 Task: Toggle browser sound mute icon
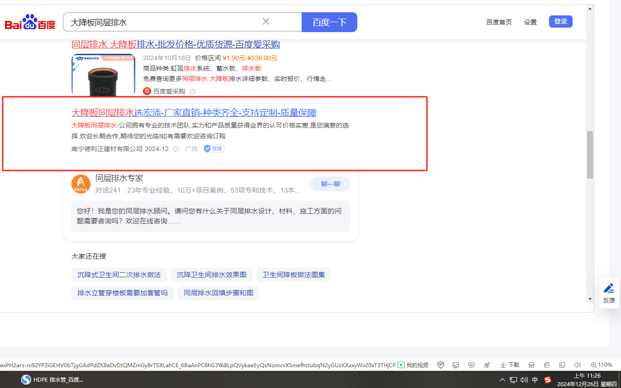tap(577, 365)
